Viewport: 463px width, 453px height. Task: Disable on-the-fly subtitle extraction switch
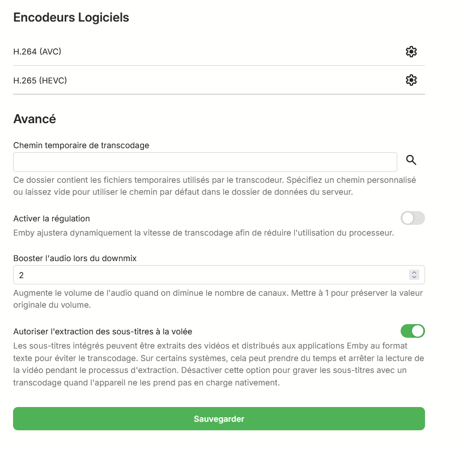(x=413, y=331)
